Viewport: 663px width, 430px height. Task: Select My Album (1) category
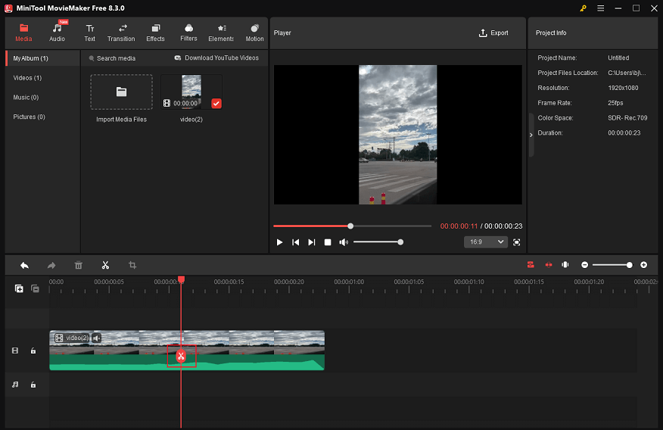(x=42, y=58)
